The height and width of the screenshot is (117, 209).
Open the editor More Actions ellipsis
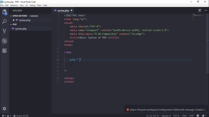(206, 10)
